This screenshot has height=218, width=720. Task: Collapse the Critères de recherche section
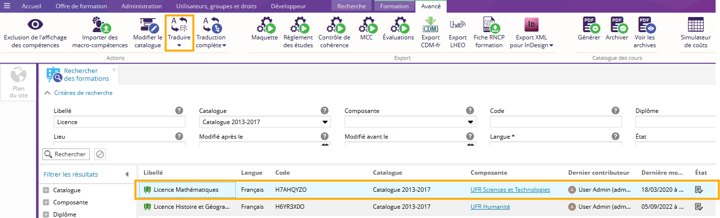47,93
